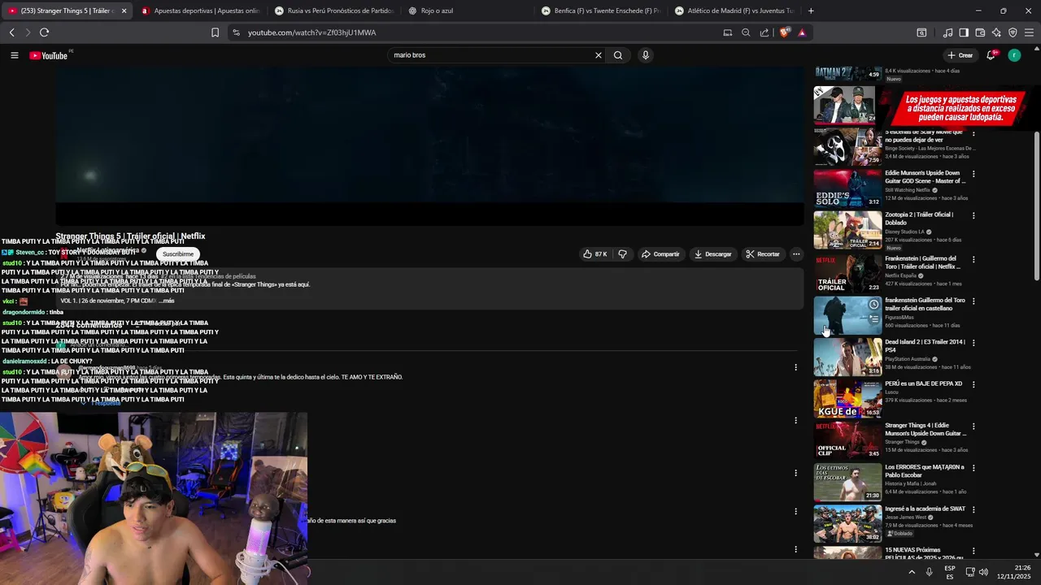Screen dimensions: 1041x585
Task: Reload the current page
Action: point(44,32)
